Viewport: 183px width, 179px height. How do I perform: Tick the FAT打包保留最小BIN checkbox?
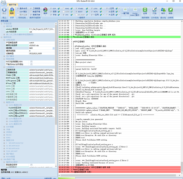point(31,62)
